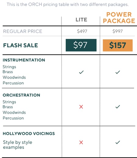
Task: Click the HOLLYWOOD VOICINGS section heading
Action: pos(29,134)
